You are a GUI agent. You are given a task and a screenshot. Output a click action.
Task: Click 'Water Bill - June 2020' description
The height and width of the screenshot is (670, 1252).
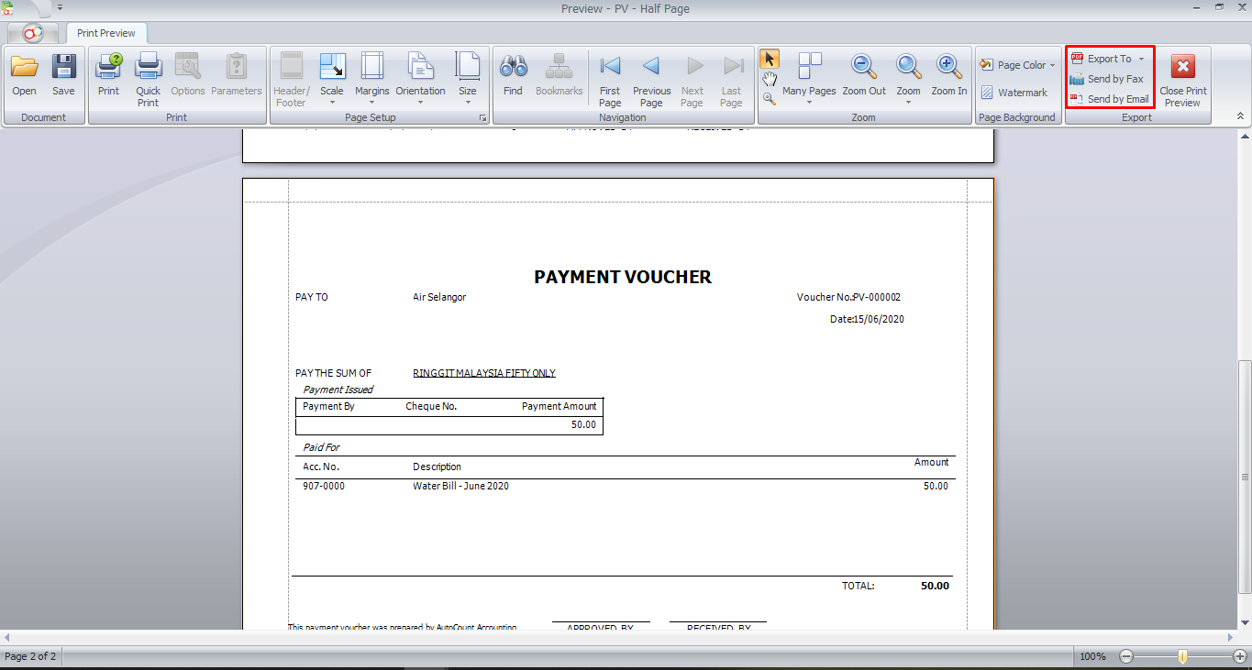pos(460,486)
